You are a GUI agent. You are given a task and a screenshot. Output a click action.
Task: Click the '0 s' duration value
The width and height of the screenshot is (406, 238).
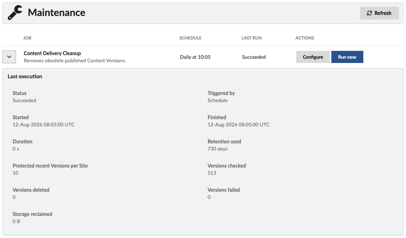tap(16, 149)
